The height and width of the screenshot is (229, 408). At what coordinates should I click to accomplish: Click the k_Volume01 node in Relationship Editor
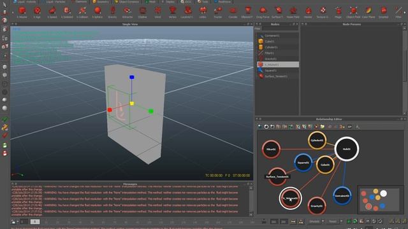tap(291, 198)
